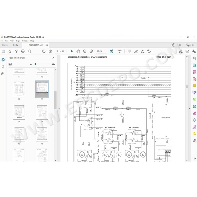The width and height of the screenshot is (197, 197).
Task: Open notifications bell
Action: point(180,45)
